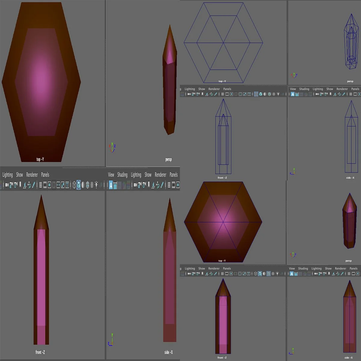This screenshot has height=361, width=361.
Task: Toggle field chart in large front -Z toolbar
Action: coord(54,185)
